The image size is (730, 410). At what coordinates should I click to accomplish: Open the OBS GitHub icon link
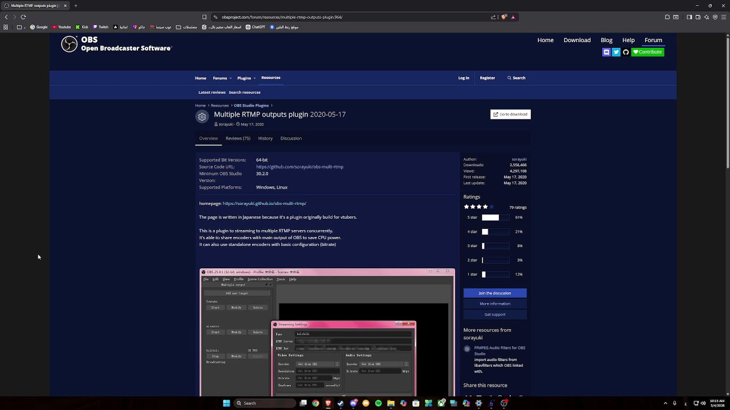(626, 52)
